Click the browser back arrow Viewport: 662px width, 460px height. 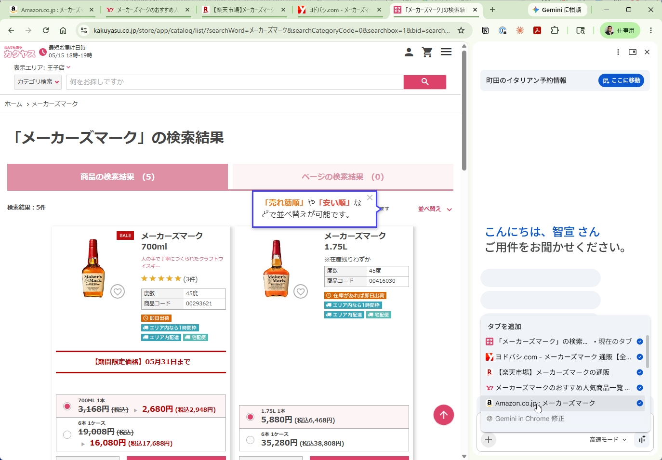coord(11,30)
